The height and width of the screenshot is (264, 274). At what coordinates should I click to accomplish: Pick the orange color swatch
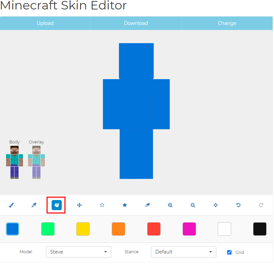(x=118, y=229)
